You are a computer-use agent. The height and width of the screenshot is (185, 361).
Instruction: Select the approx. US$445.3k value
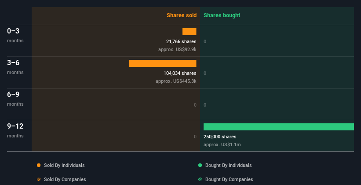point(176,81)
